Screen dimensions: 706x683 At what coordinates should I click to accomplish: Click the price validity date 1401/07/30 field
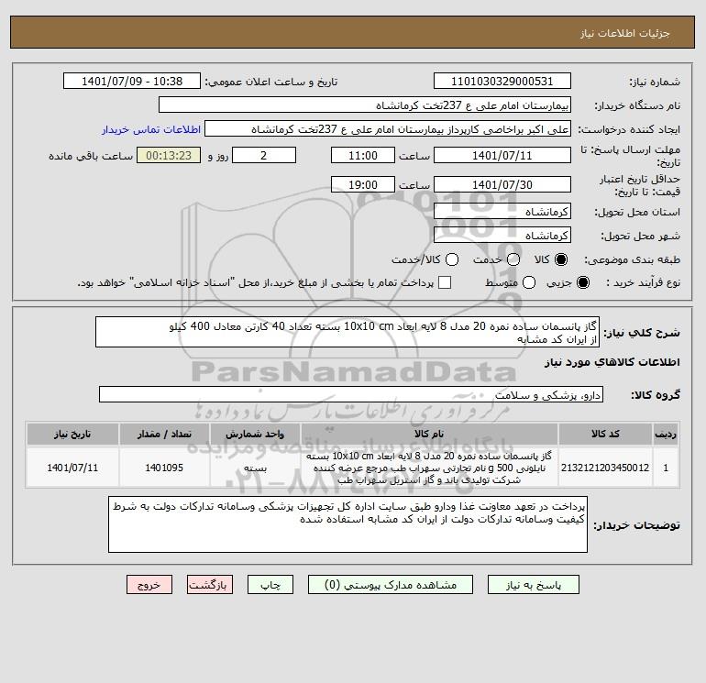click(502, 185)
